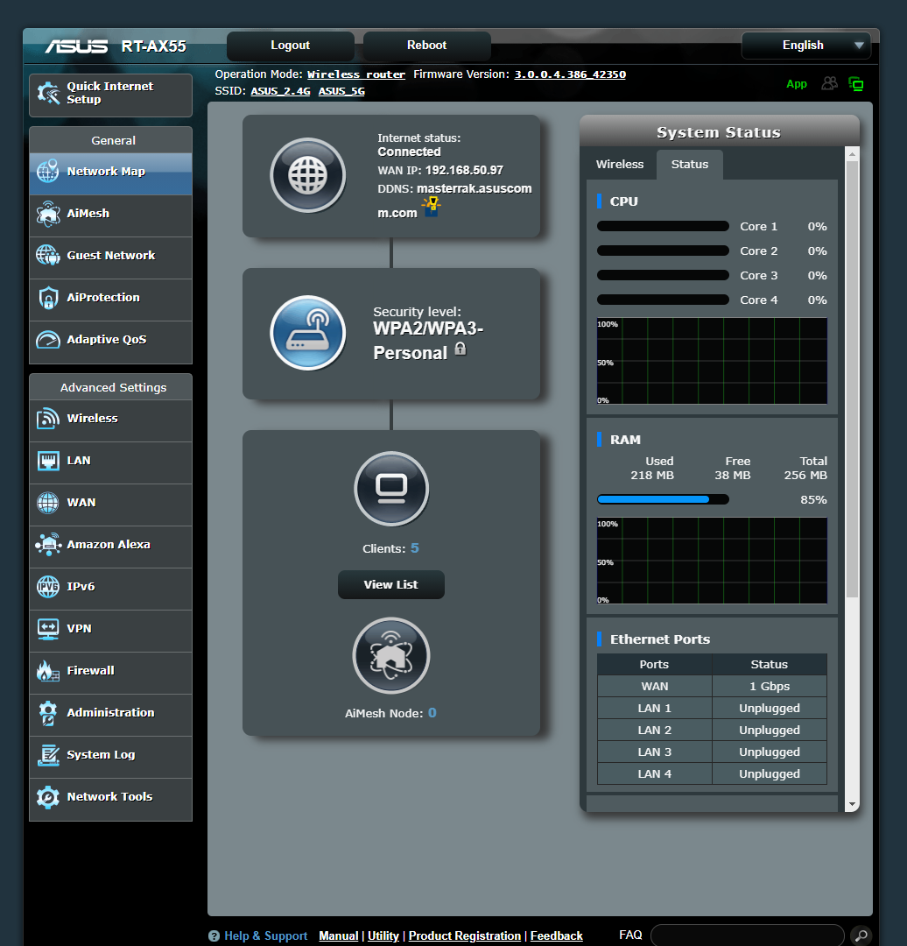Click the Internet status globe icon

click(307, 175)
